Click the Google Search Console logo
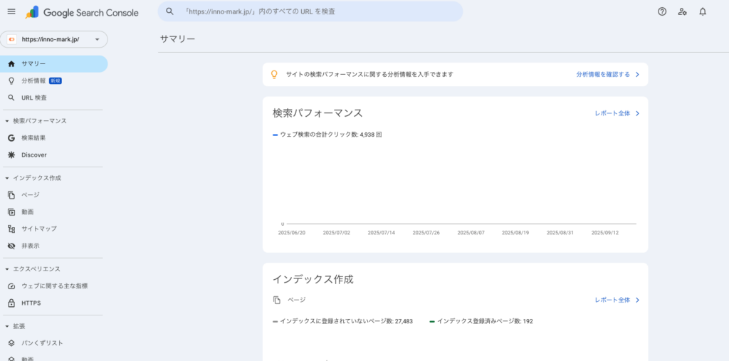The image size is (729, 361). point(82,12)
